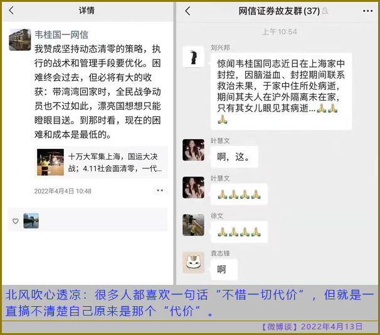Tap the group title 网信证券故友群(37)
This screenshot has width=380, height=335.
pos(279,11)
